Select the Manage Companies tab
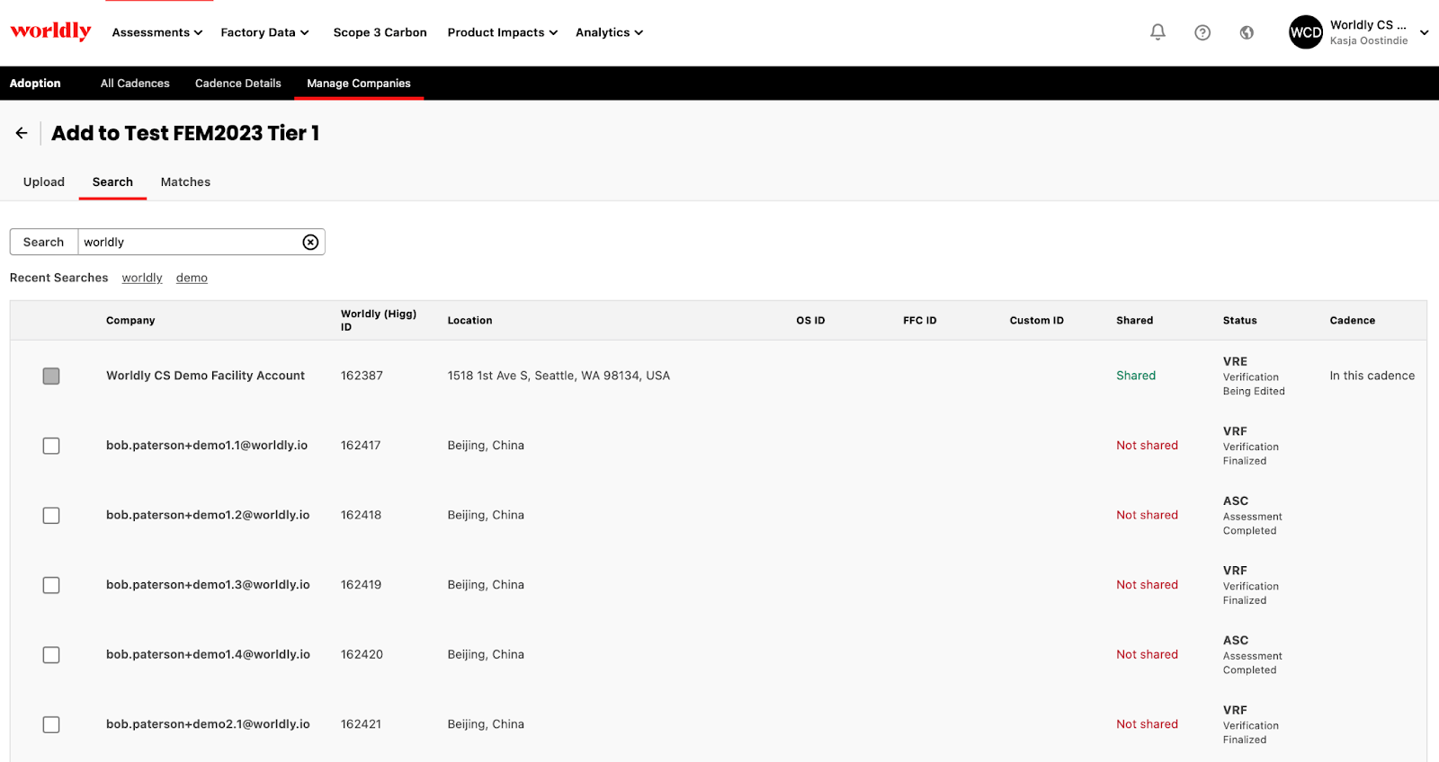Screen dimensions: 1439x762 359,83
